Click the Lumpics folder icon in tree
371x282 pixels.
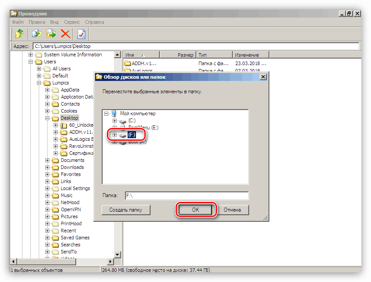[x=47, y=83]
